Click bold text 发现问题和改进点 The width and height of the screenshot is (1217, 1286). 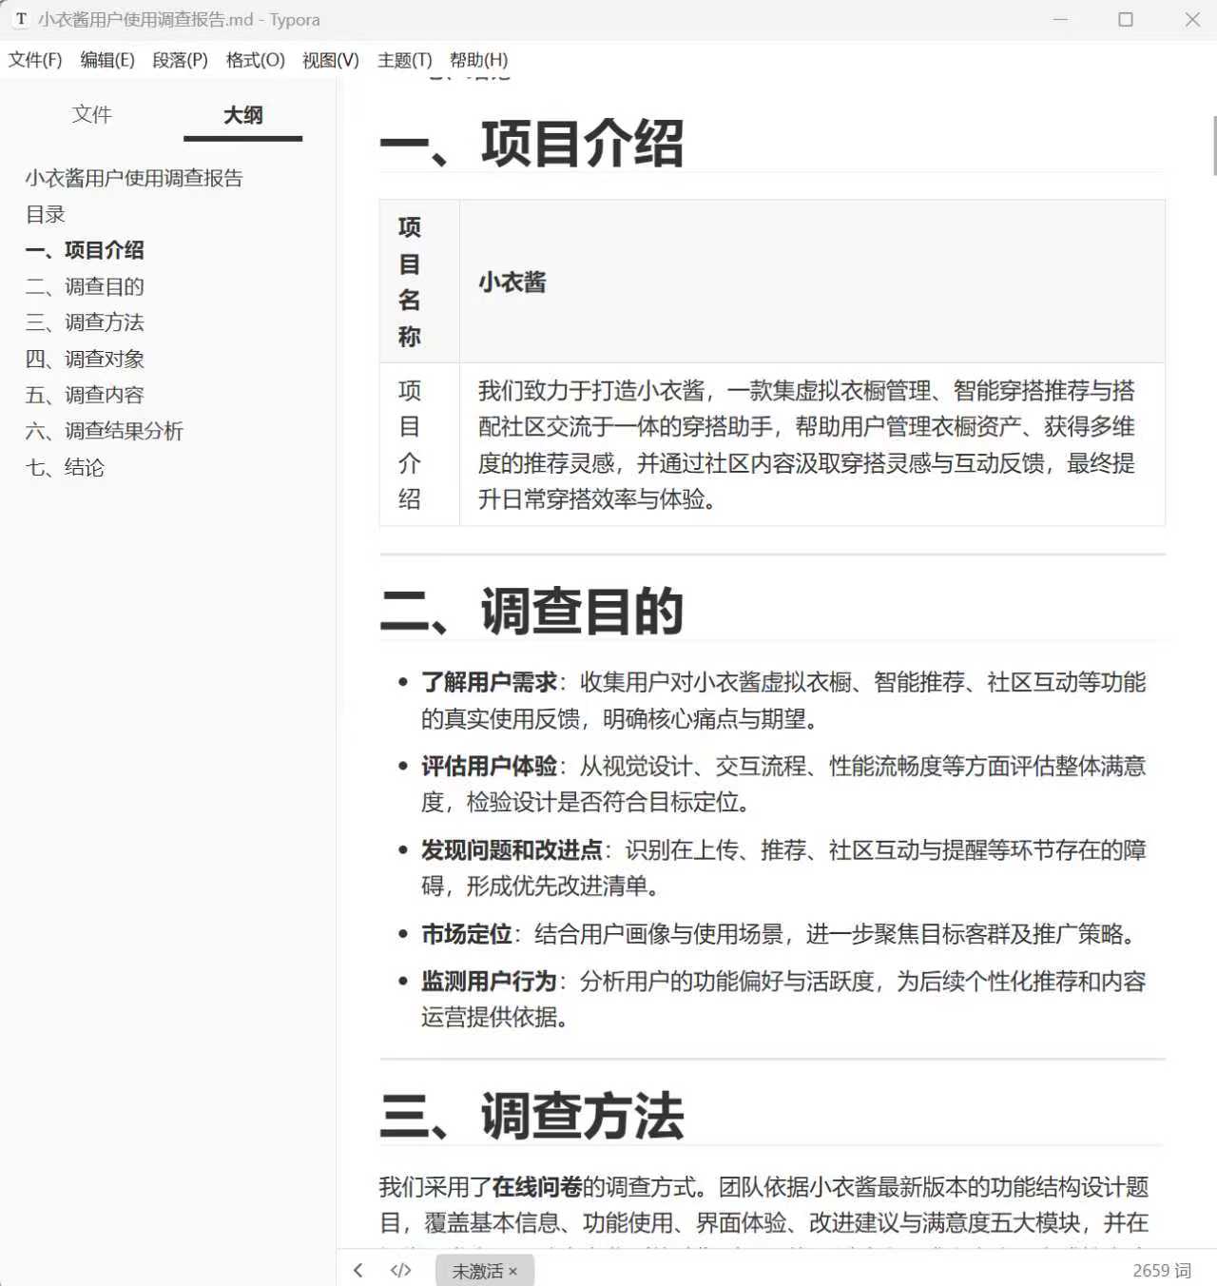512,849
